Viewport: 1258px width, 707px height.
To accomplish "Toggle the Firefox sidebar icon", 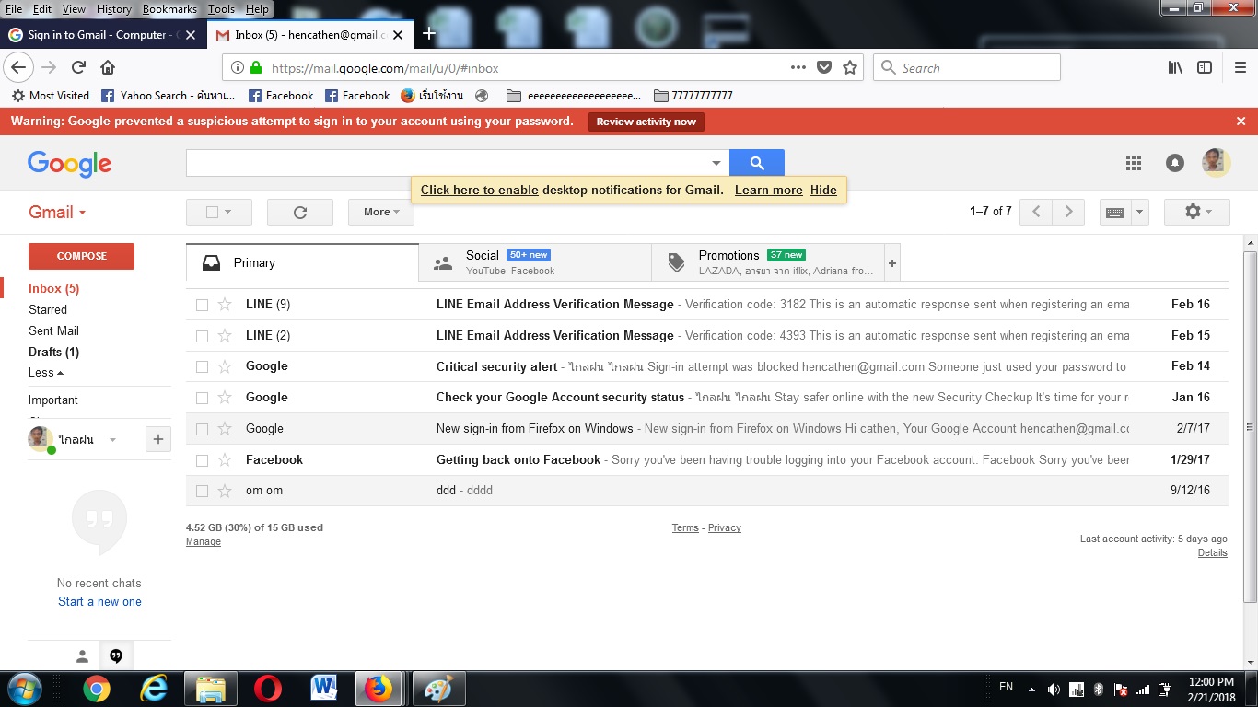I will tap(1204, 67).
